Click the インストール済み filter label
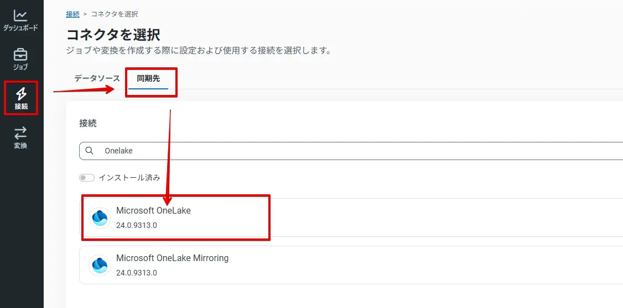The height and width of the screenshot is (308, 623). (129, 178)
